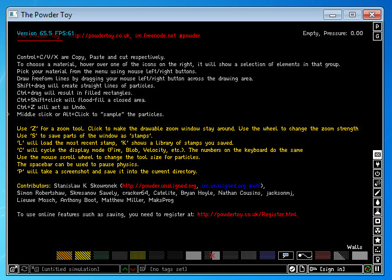This screenshot has height=280, width=392.
Task: Pause the simulation physics
Action: pos(377,269)
